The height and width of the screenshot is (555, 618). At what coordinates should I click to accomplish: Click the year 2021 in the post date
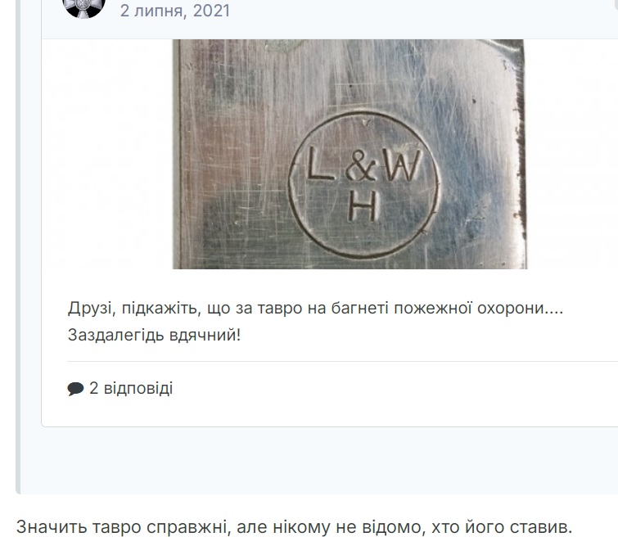(211, 11)
